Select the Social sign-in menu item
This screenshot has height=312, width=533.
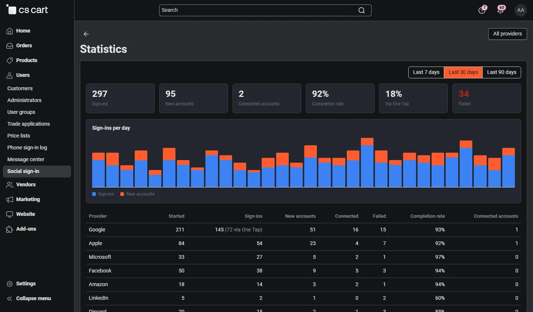[37, 172]
